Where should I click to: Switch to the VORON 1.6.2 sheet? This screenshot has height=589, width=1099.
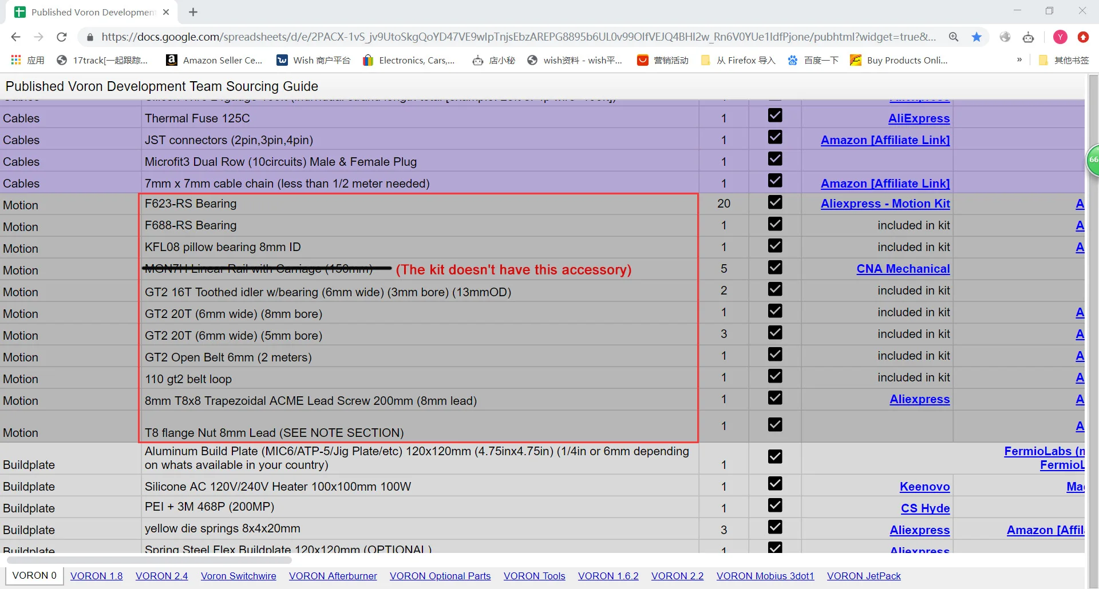608,576
